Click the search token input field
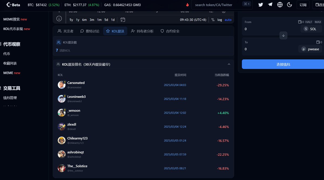 pyautogui.click(x=217, y=5)
